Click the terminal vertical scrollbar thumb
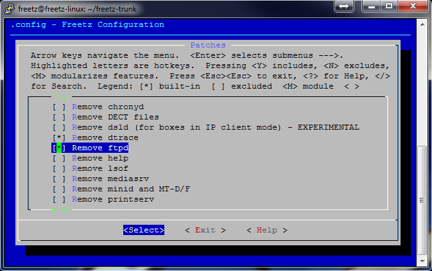The height and width of the screenshot is (271, 432). point(424,199)
